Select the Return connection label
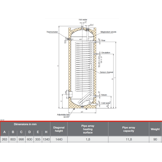 pyautogui.click(x=104, y=95)
